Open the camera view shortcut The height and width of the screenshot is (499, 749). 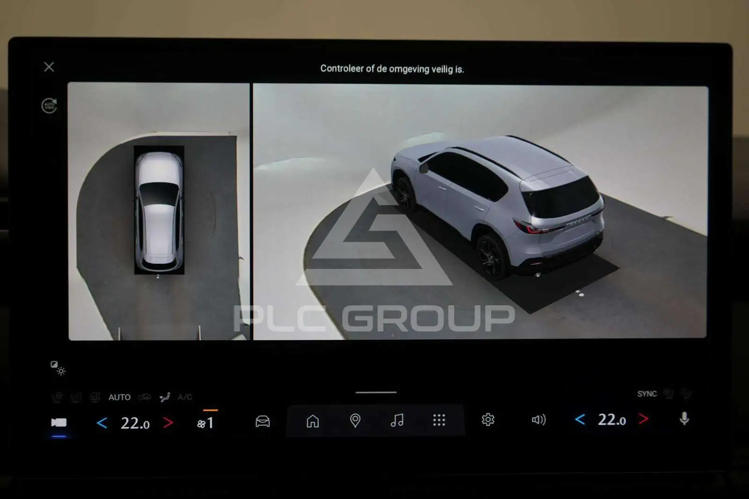click(x=59, y=423)
